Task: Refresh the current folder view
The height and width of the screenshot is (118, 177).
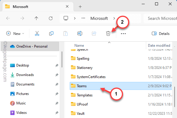Action: [51, 18]
